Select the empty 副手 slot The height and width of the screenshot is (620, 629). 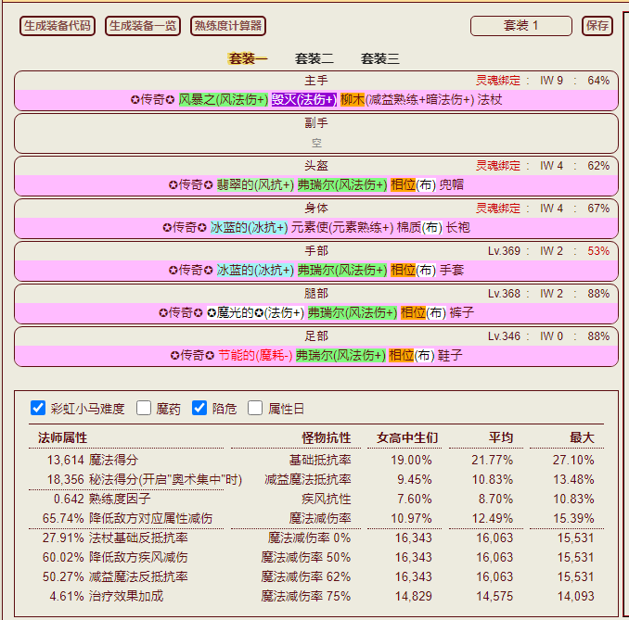[316, 143]
